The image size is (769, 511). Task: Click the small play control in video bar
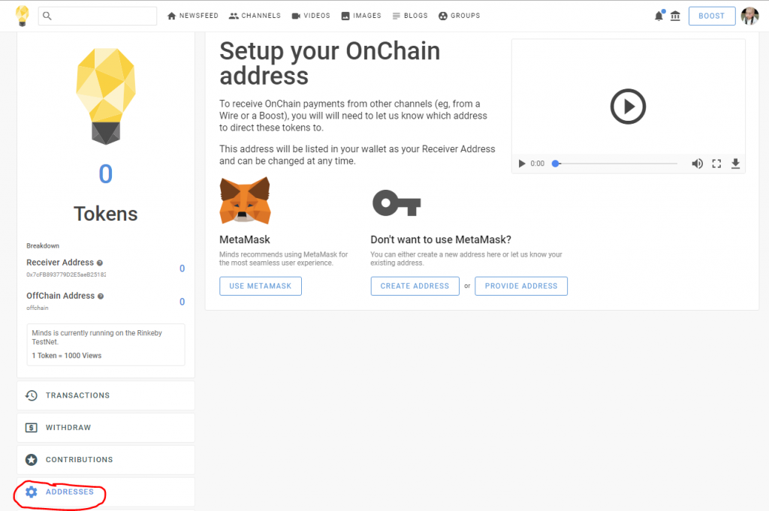522,164
